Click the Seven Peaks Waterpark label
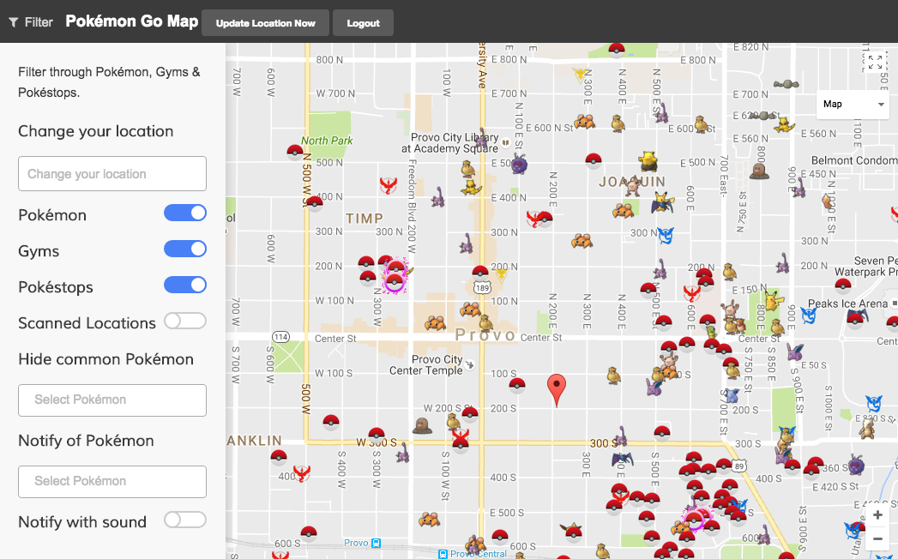 (x=866, y=267)
